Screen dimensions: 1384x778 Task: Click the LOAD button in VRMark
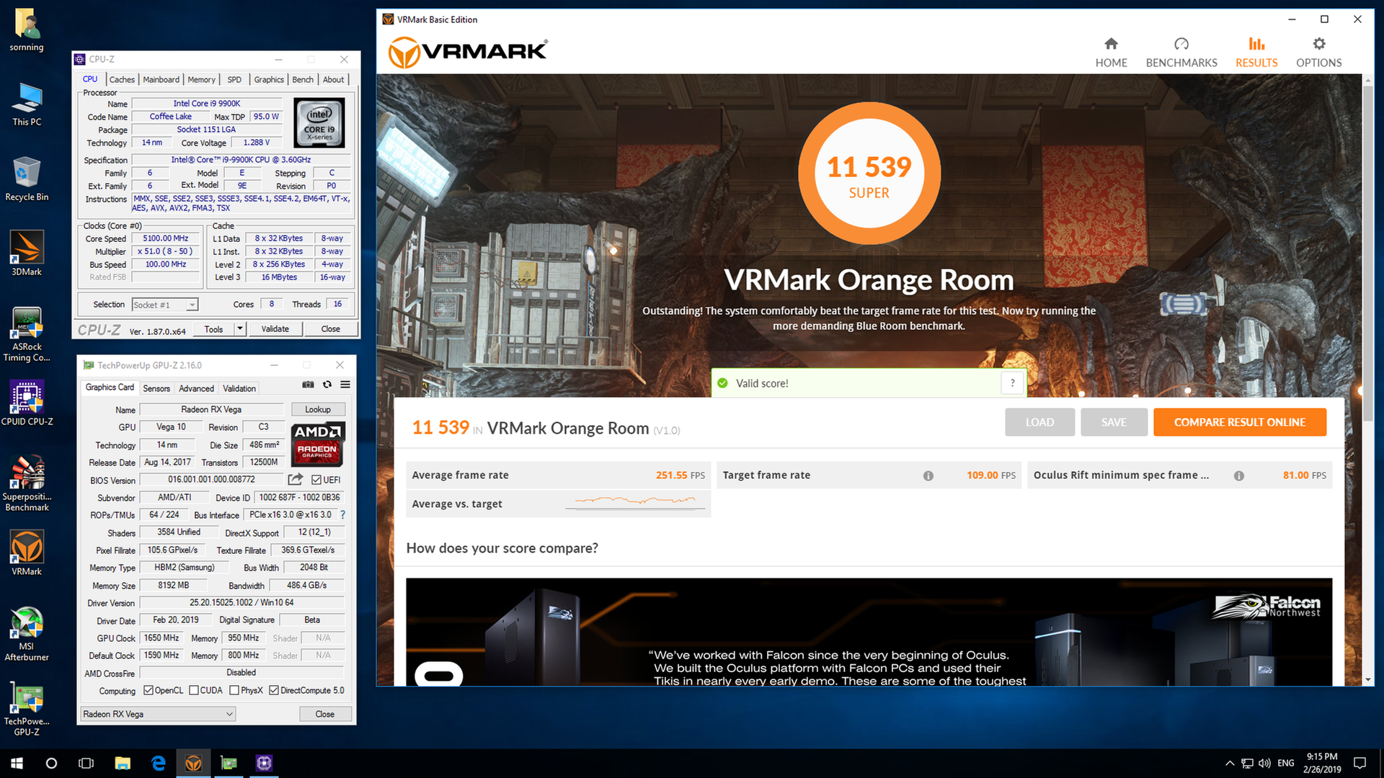tap(1039, 422)
